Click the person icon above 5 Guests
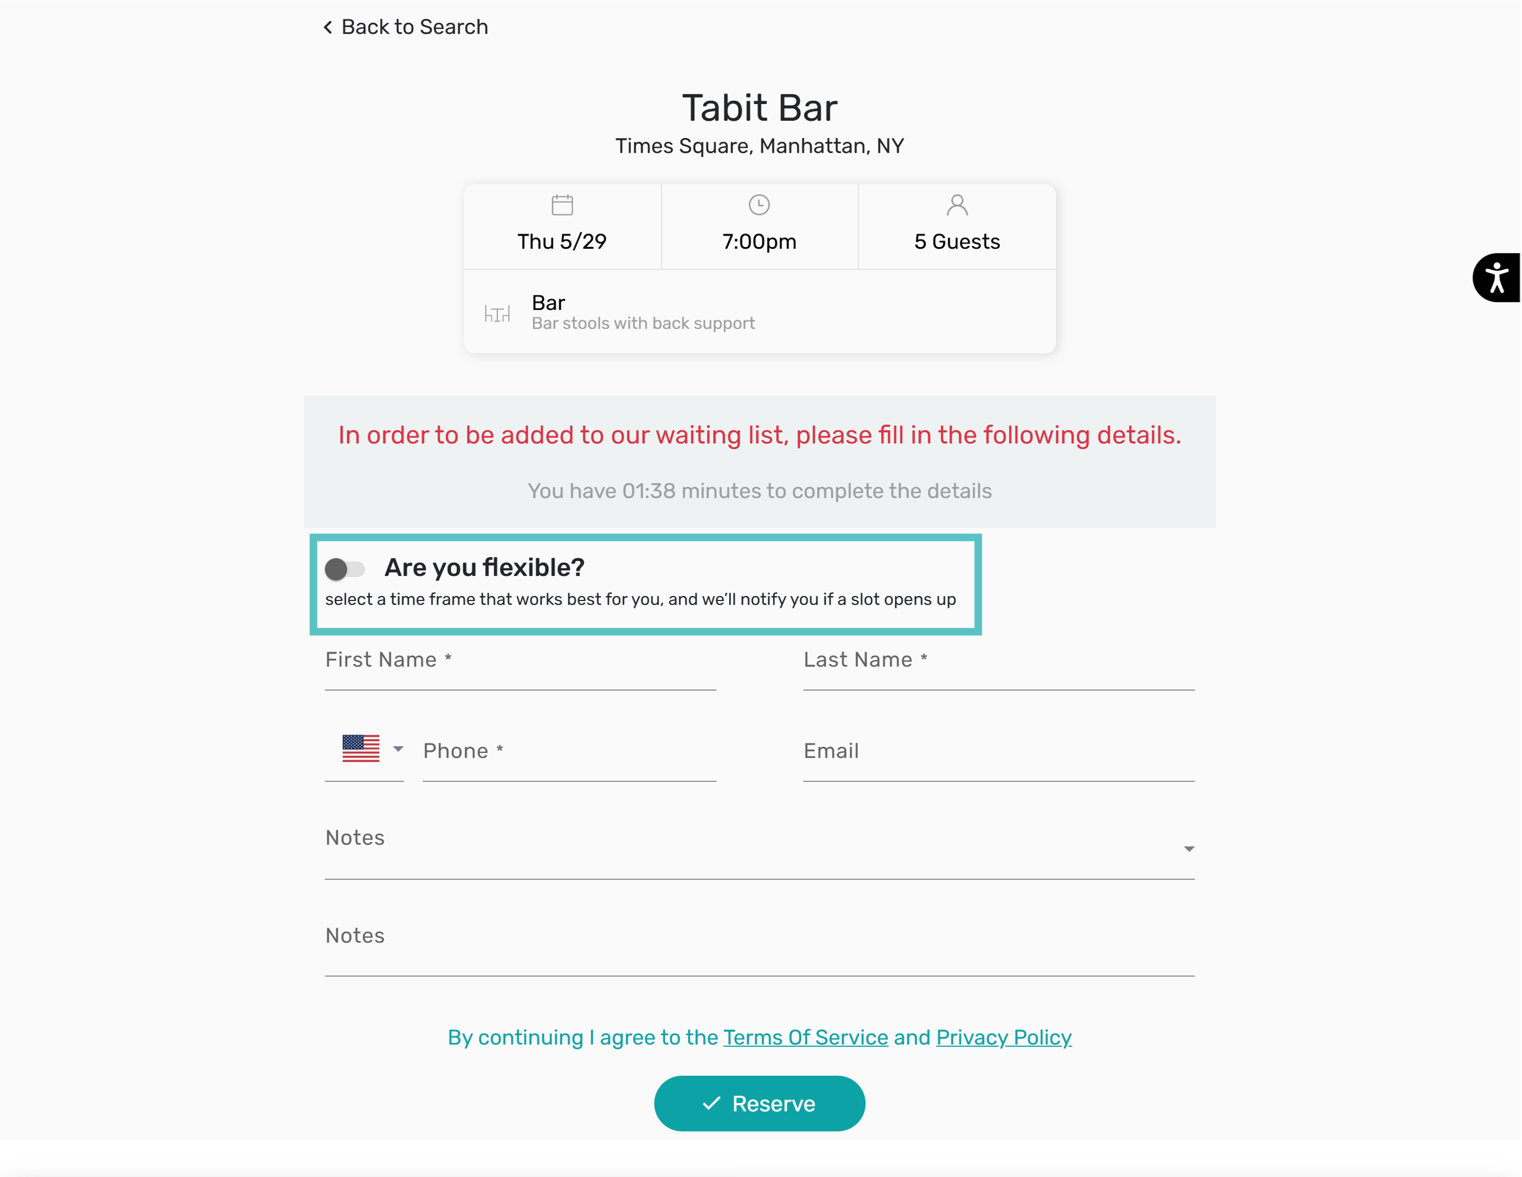Viewport: 1522px width, 1177px height. (x=957, y=205)
